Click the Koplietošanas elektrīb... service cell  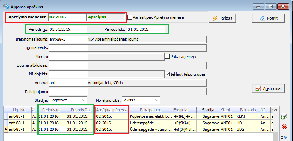(x=151, y=117)
